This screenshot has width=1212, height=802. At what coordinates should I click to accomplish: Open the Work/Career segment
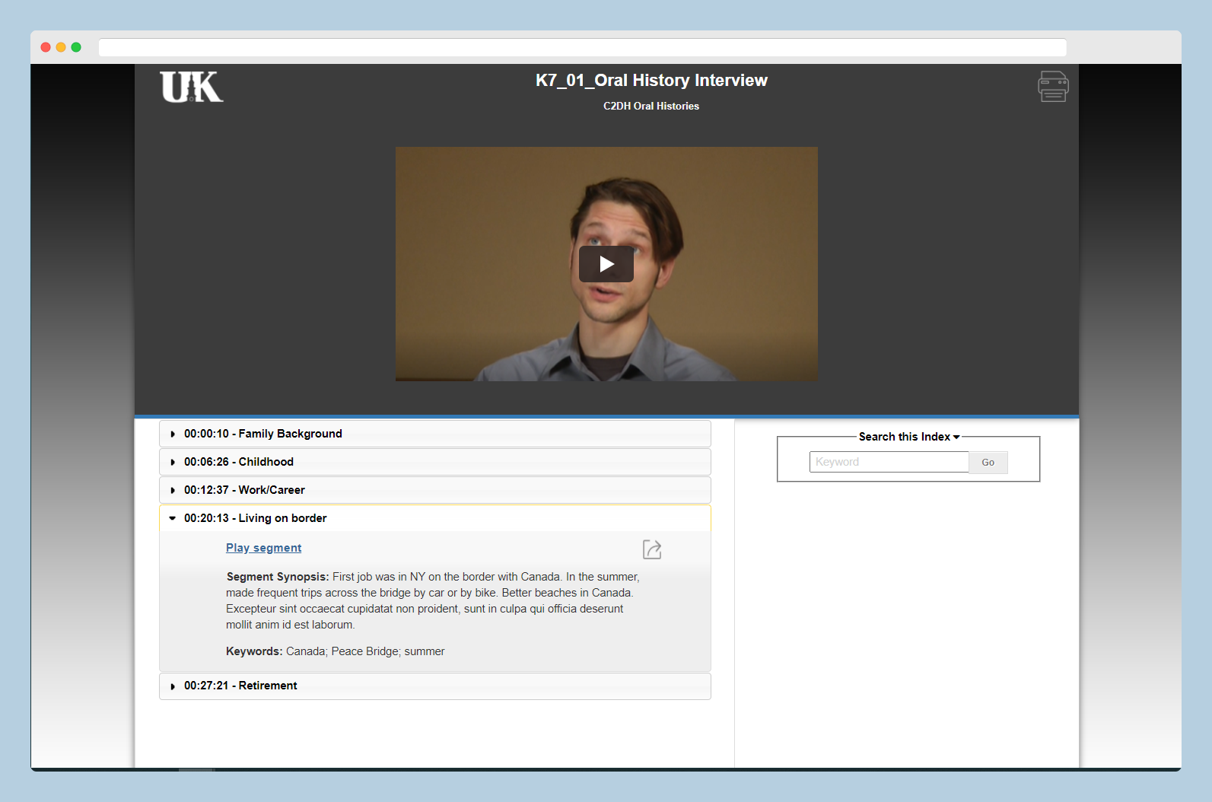coord(243,490)
